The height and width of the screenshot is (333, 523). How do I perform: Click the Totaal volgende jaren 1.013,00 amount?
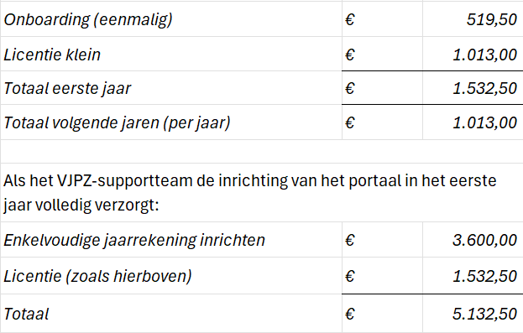point(473,122)
